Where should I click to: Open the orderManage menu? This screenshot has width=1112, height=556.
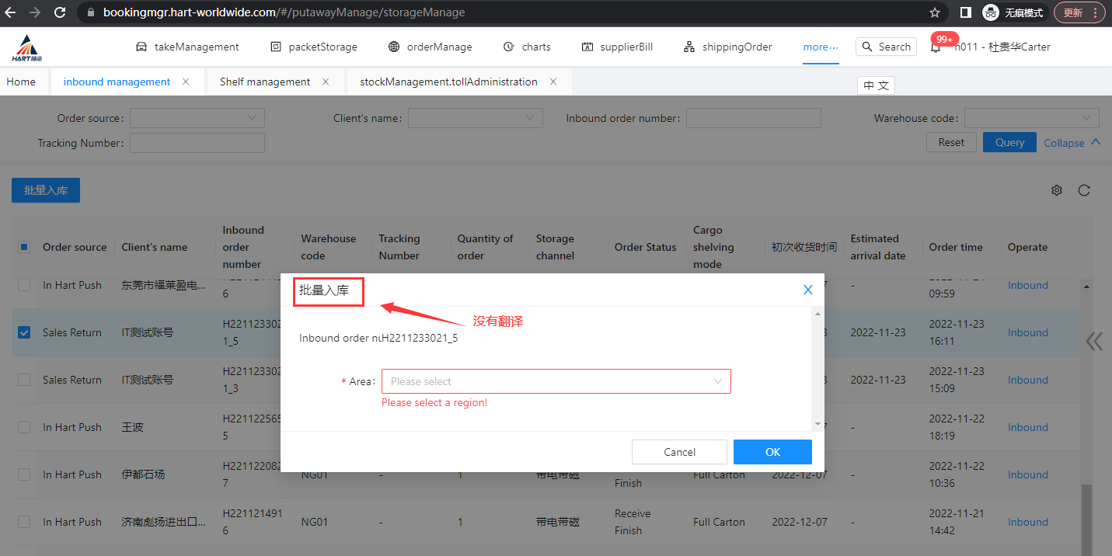tap(430, 47)
